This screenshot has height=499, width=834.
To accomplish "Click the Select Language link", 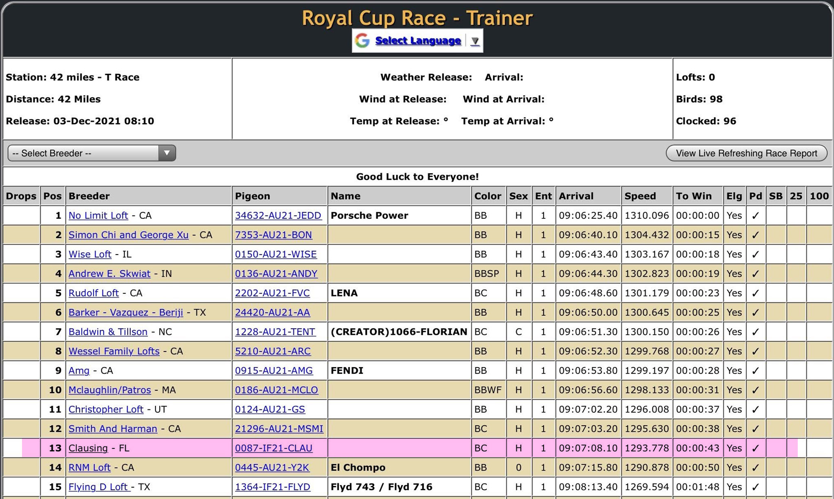I will click(418, 40).
